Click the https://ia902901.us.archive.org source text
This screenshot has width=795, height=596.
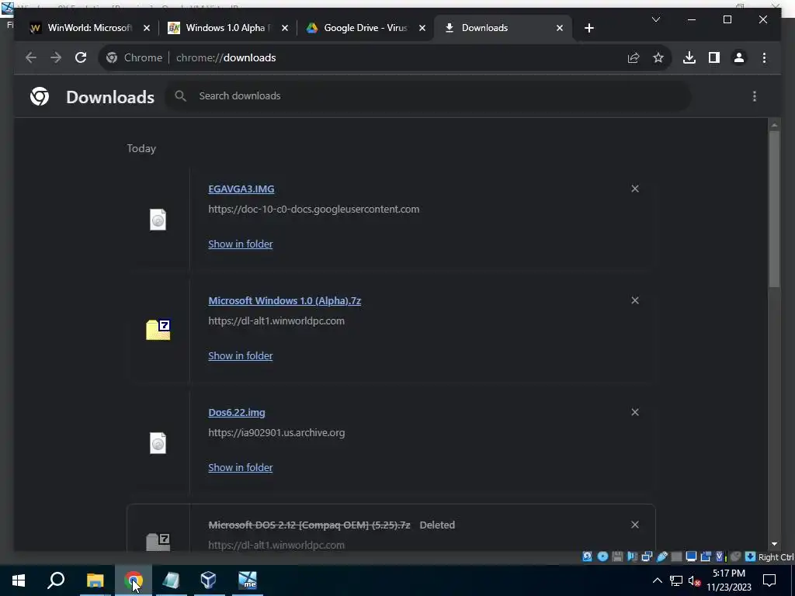point(276,433)
